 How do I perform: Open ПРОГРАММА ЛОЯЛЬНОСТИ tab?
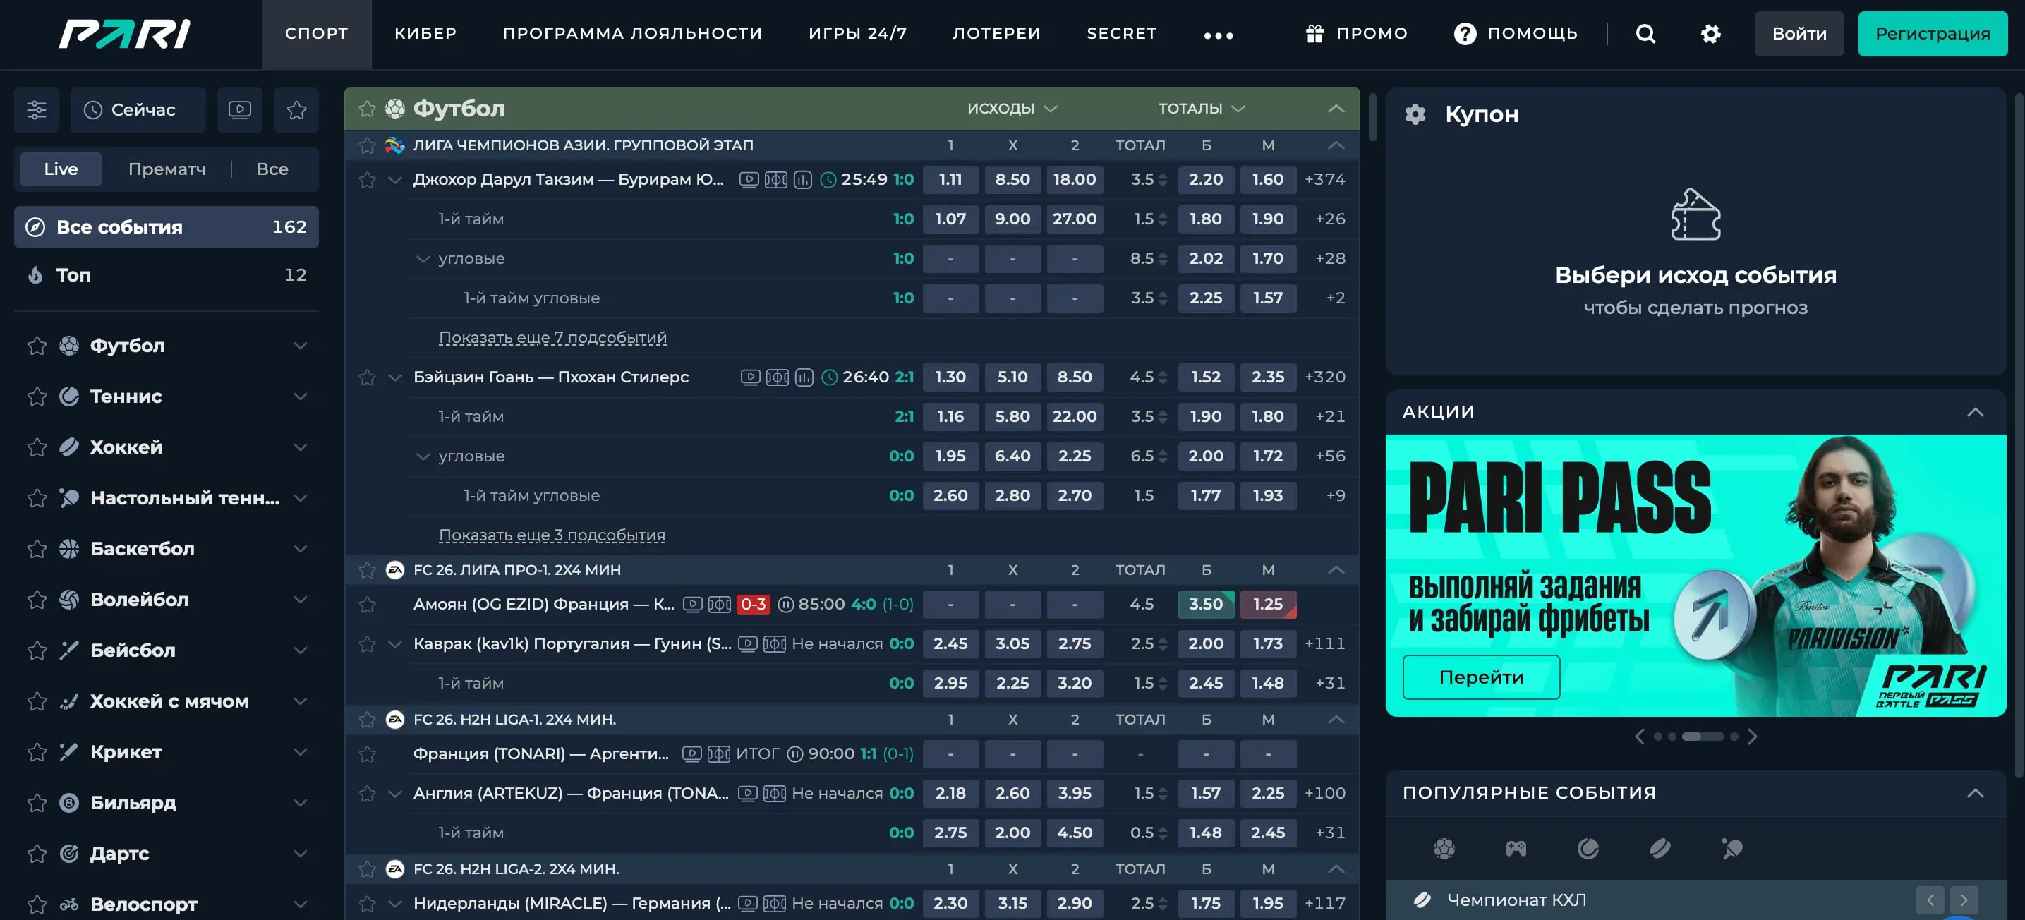(x=633, y=34)
